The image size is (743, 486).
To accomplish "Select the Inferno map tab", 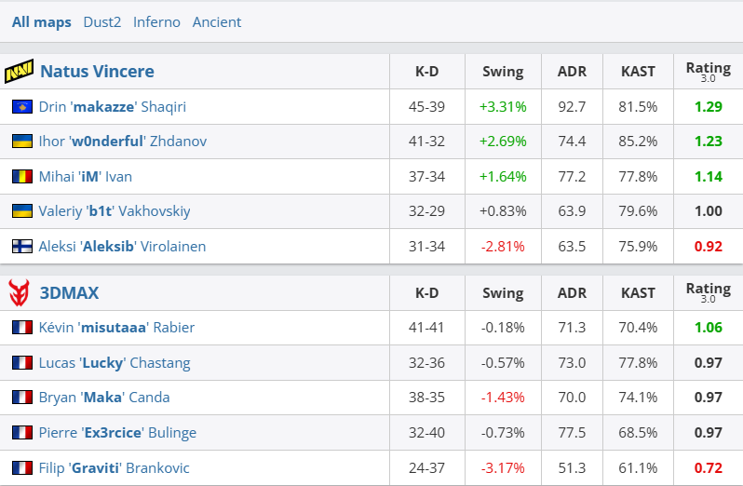I will (x=156, y=22).
